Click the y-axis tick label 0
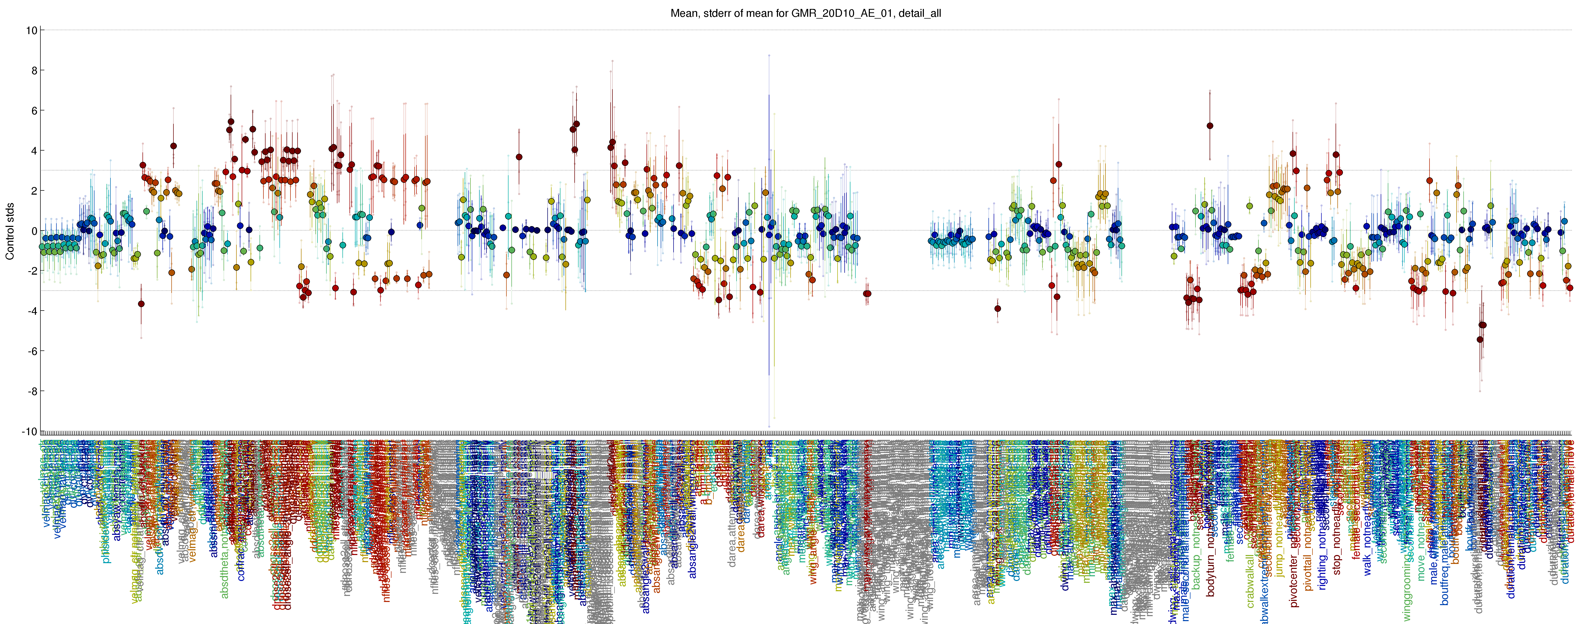 click(34, 231)
